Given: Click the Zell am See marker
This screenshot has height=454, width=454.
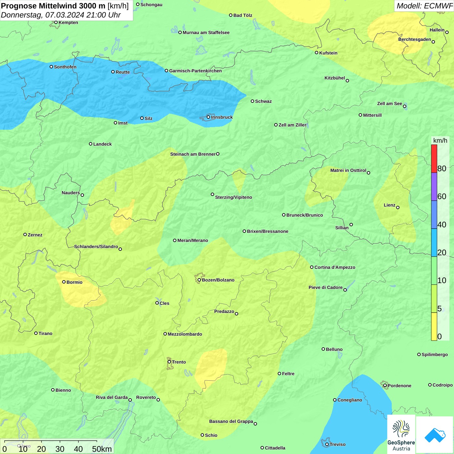Looking at the screenshot, I should click(x=405, y=106).
